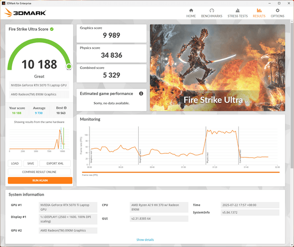Click the green score gauge end marker
294x247 pixels.
click(69, 67)
